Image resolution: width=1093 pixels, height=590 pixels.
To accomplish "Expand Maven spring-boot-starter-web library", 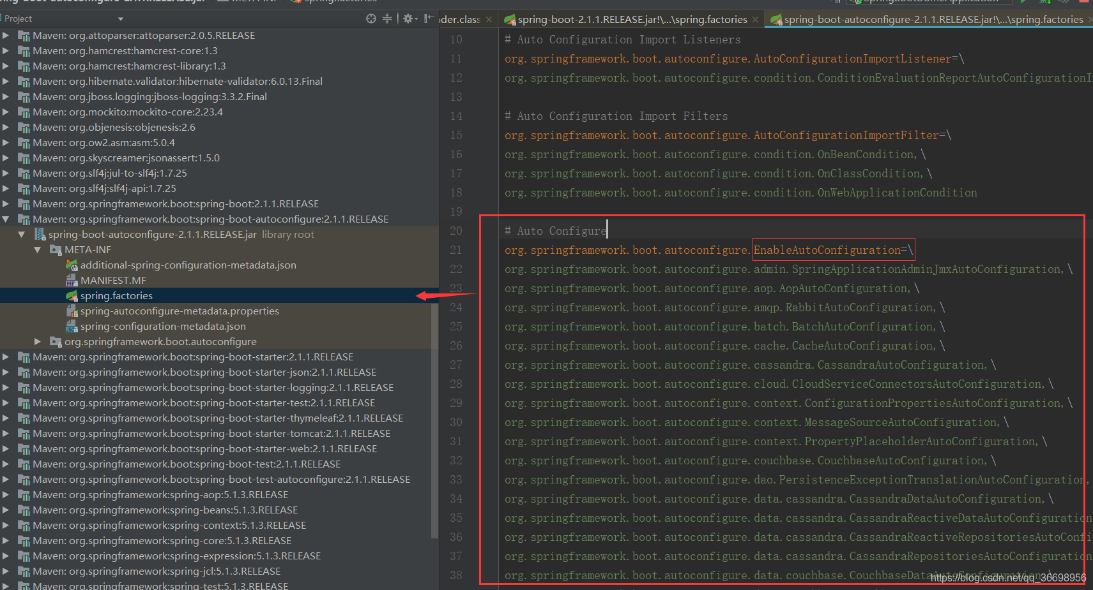I will 6,448.
